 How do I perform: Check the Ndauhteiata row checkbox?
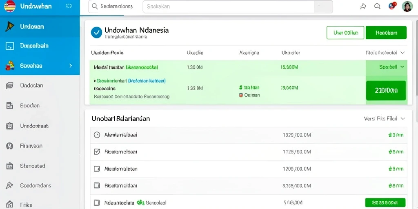pyautogui.click(x=97, y=202)
